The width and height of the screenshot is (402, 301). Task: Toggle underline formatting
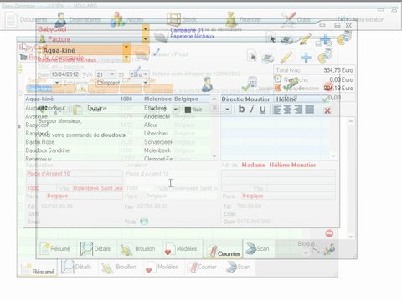pyautogui.click(x=262, y=110)
